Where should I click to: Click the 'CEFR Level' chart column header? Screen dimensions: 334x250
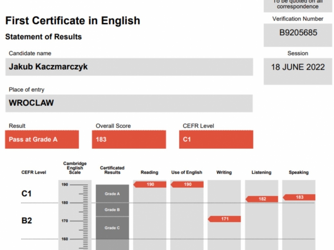(34, 172)
